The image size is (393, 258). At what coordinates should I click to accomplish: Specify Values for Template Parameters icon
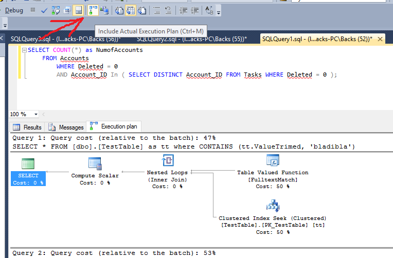209,10
